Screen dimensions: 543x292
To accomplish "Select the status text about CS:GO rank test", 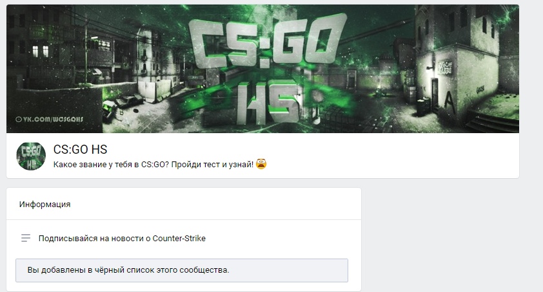I will click(153, 165).
